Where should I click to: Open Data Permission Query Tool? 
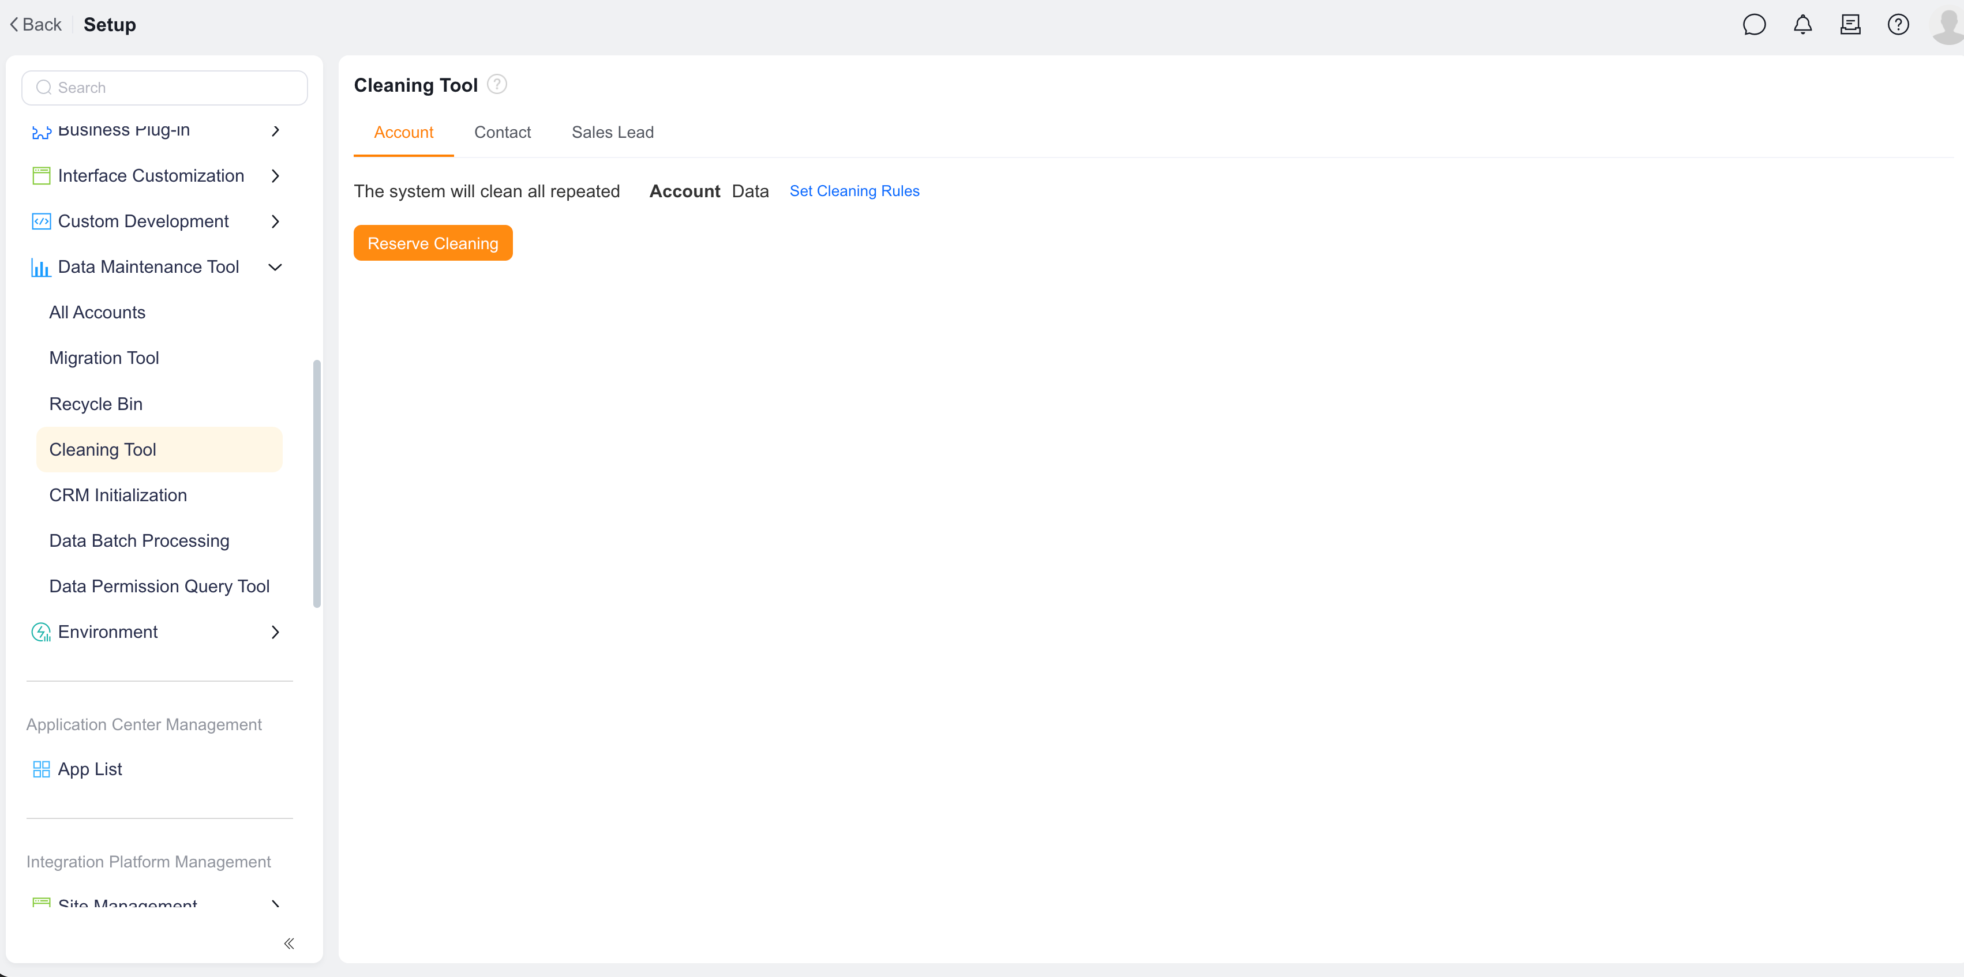tap(159, 587)
